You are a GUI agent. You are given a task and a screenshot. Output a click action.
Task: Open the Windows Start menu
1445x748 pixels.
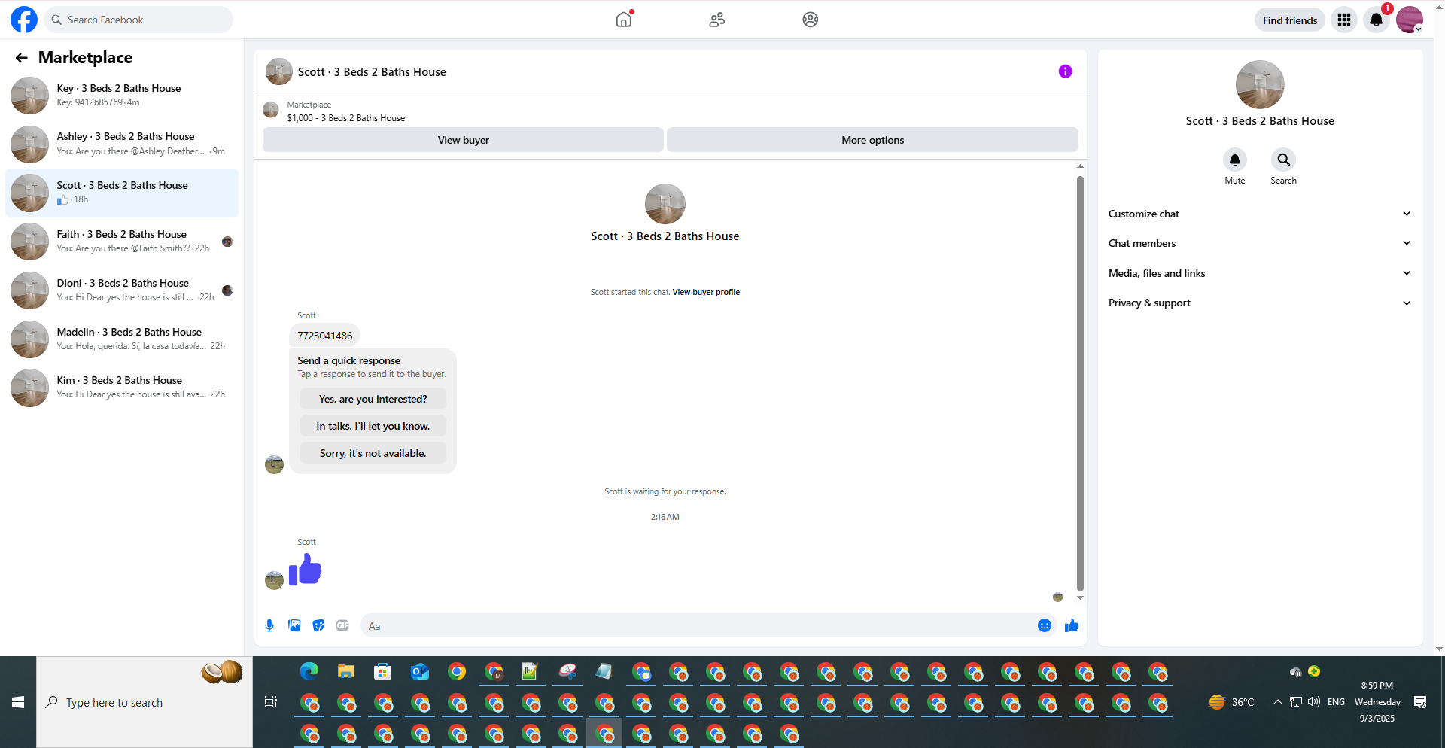(x=18, y=702)
